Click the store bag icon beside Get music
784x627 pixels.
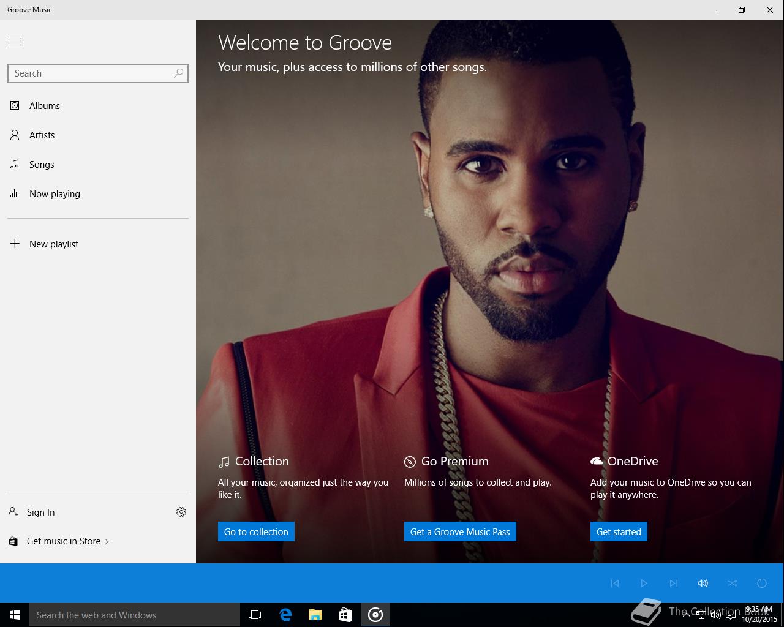coord(13,541)
